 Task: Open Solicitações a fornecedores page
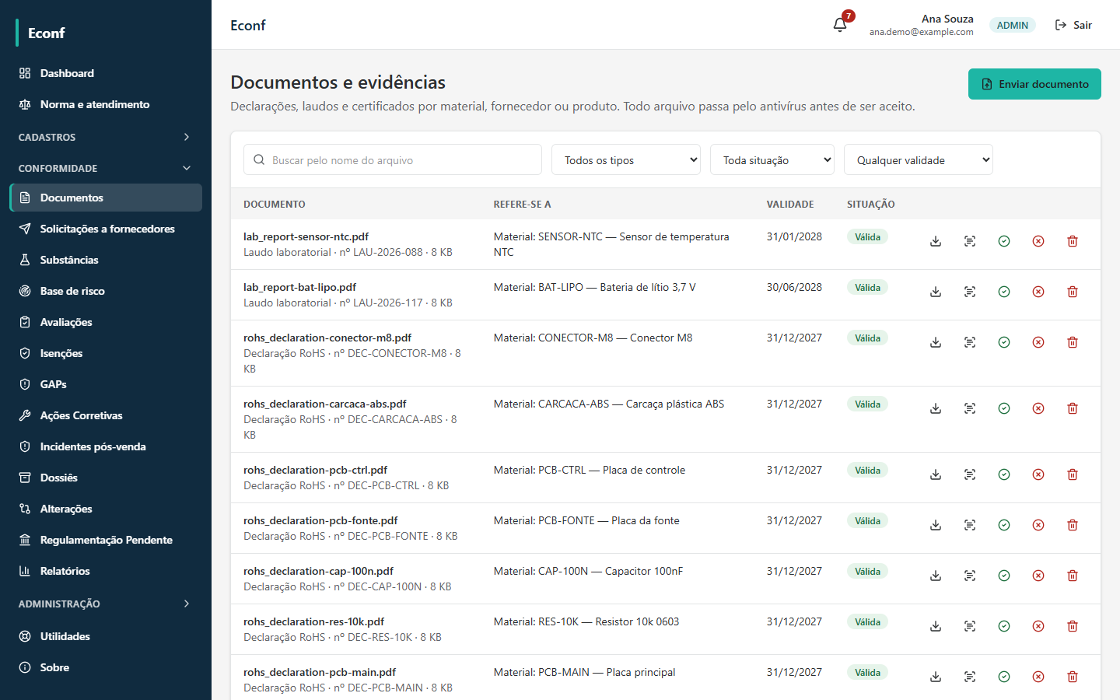(106, 229)
